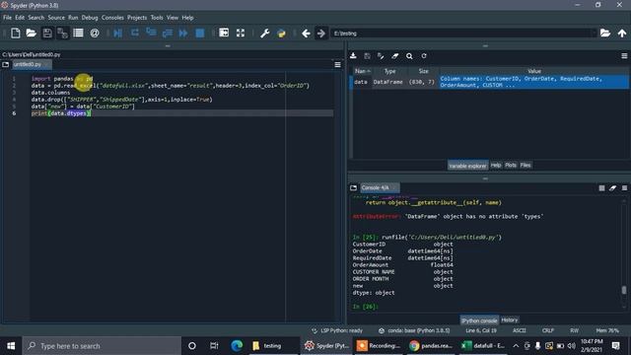
Task: Click conda: base (Python 3.8.5) status entry
Action: [414, 330]
